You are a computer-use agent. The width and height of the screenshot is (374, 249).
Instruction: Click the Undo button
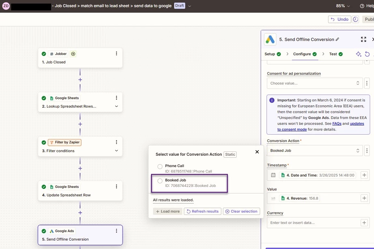point(339,19)
